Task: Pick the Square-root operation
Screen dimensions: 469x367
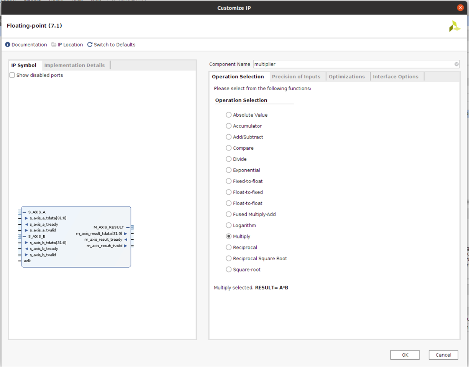Action: click(229, 269)
